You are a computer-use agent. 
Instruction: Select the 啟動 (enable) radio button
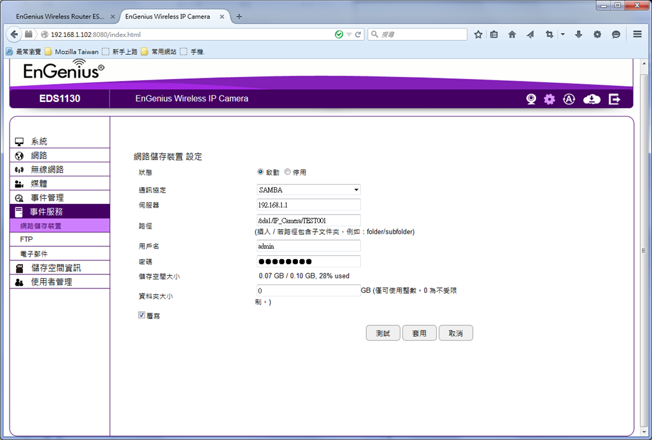click(x=260, y=172)
